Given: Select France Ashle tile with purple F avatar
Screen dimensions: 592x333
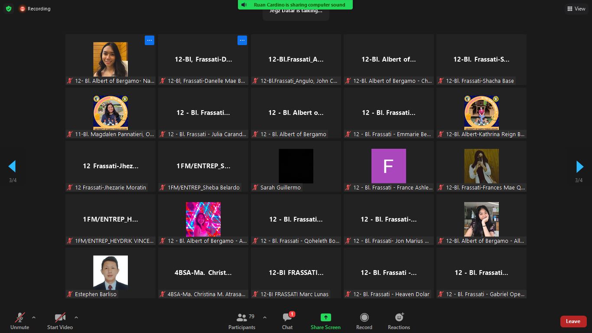Looking at the screenshot, I should tap(389, 166).
